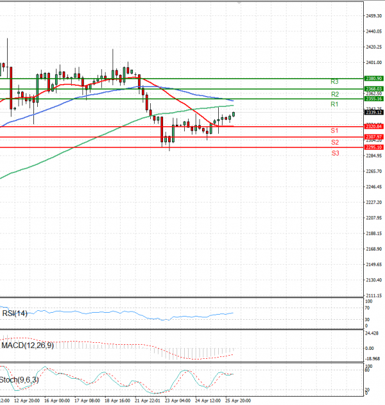385x405 pixels.
Task: Click the 2111.15 price axis value
Action: 374,295
